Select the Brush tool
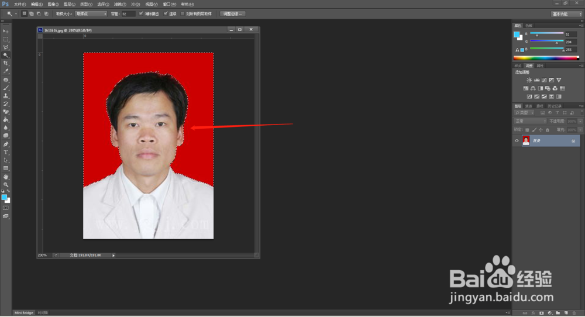Image resolution: width=585 pixels, height=317 pixels. click(6, 88)
